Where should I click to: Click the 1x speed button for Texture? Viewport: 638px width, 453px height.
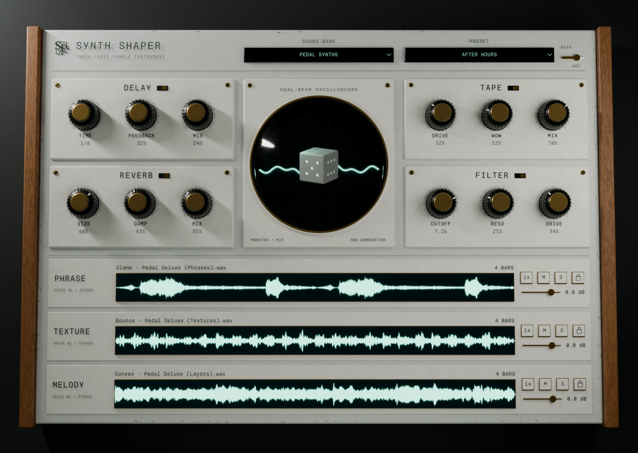(x=527, y=331)
